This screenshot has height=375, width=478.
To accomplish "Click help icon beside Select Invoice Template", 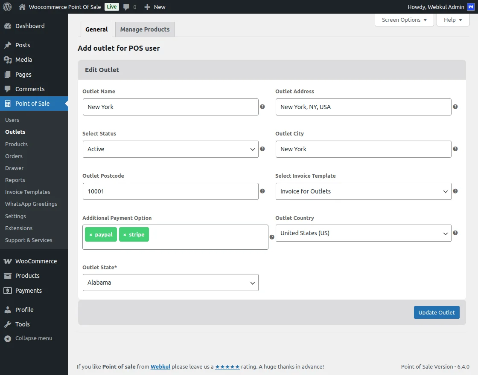I will pos(455,191).
